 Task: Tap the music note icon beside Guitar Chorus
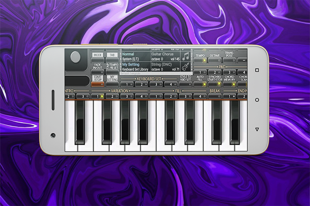(185, 56)
